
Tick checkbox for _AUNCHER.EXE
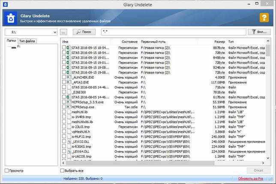[64, 77]
